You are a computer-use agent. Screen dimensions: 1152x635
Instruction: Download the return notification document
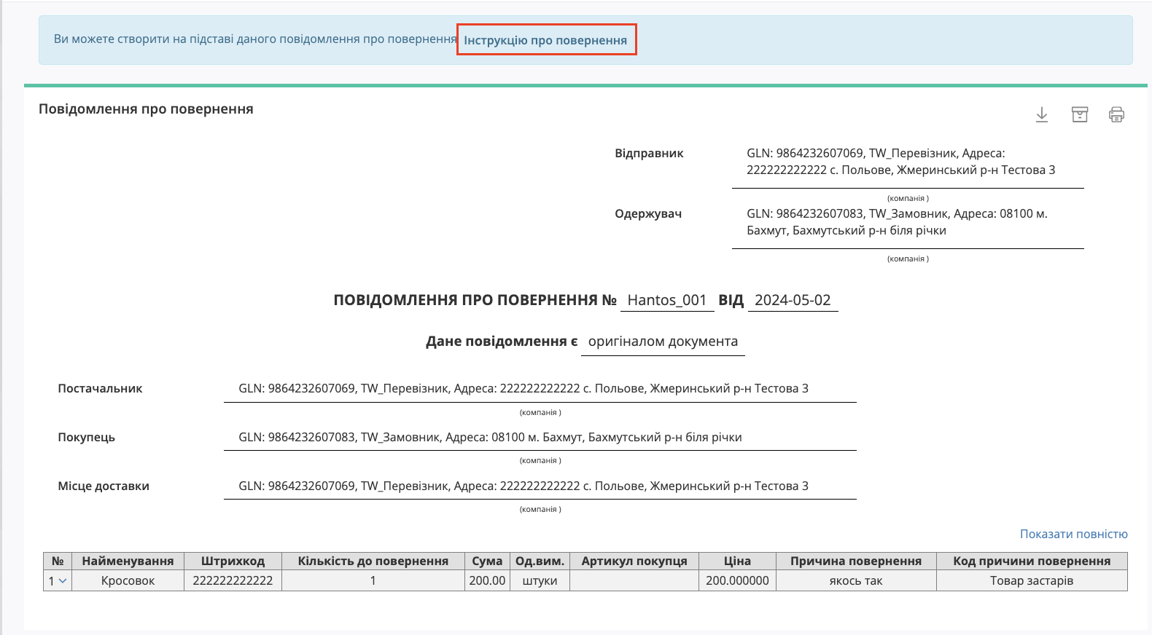1042,115
